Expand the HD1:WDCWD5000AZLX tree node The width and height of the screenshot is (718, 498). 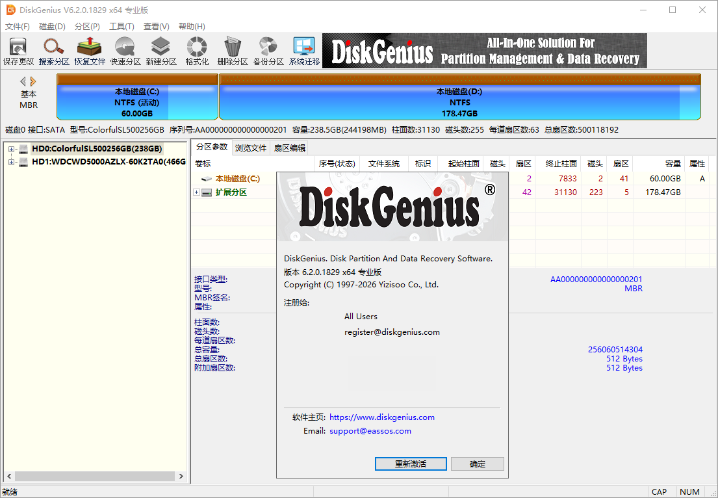(12, 162)
